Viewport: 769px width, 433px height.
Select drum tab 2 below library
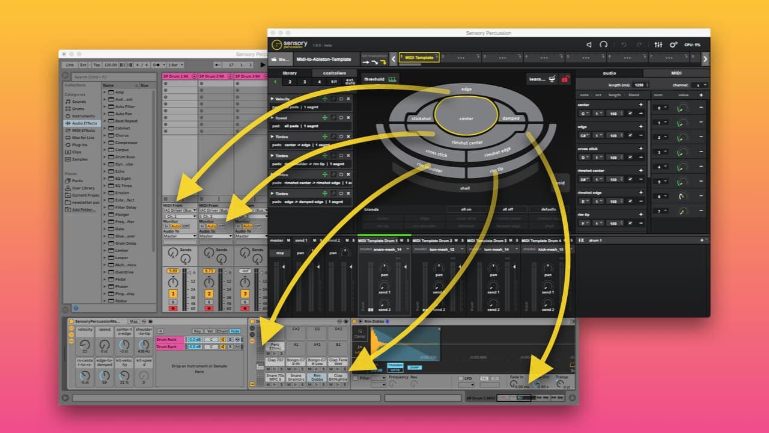(x=290, y=81)
